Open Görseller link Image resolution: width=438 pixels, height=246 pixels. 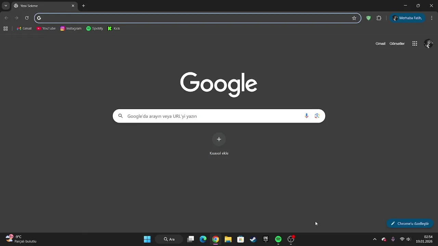[x=397, y=44]
